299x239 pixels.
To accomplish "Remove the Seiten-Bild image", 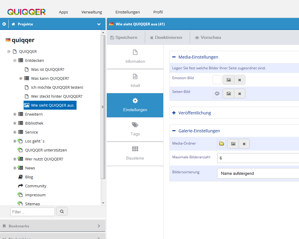I will point(240,94).
